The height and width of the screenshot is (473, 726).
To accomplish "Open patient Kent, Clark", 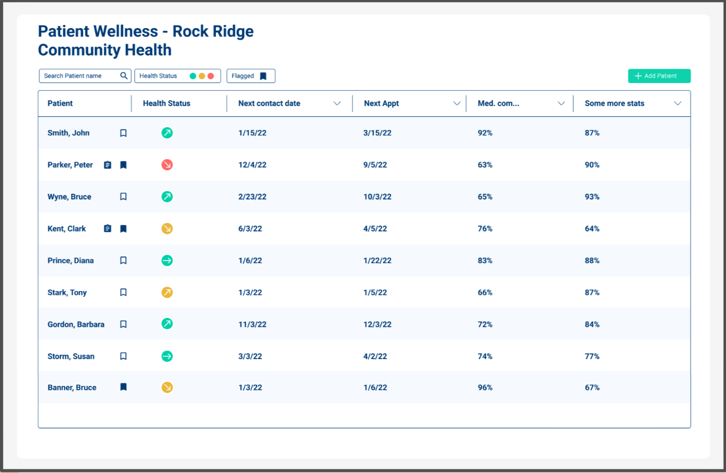I will [67, 228].
